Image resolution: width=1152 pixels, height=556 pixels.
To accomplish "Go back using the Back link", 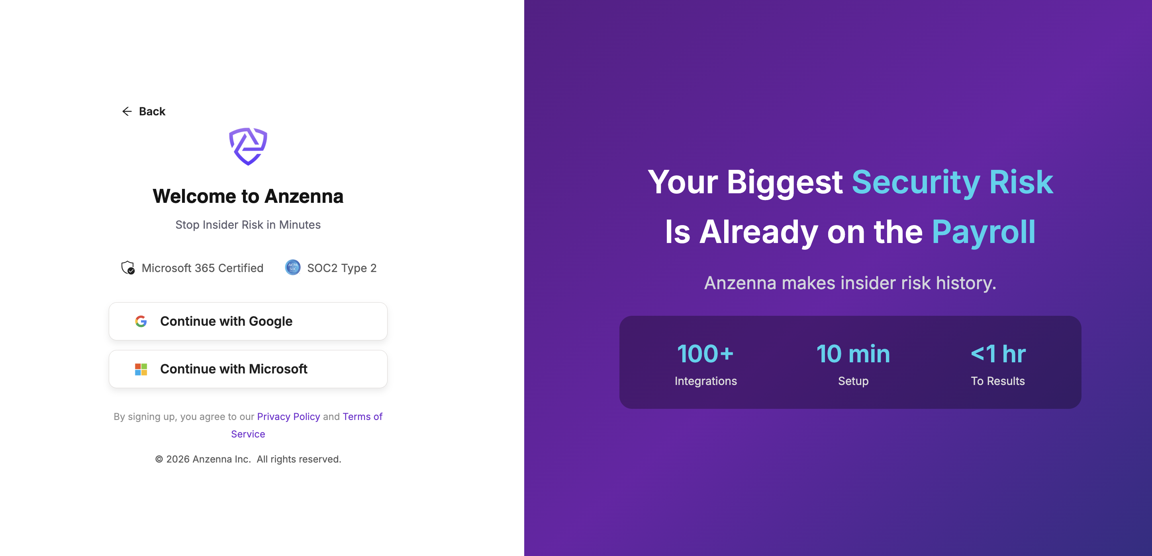I will pyautogui.click(x=152, y=111).
